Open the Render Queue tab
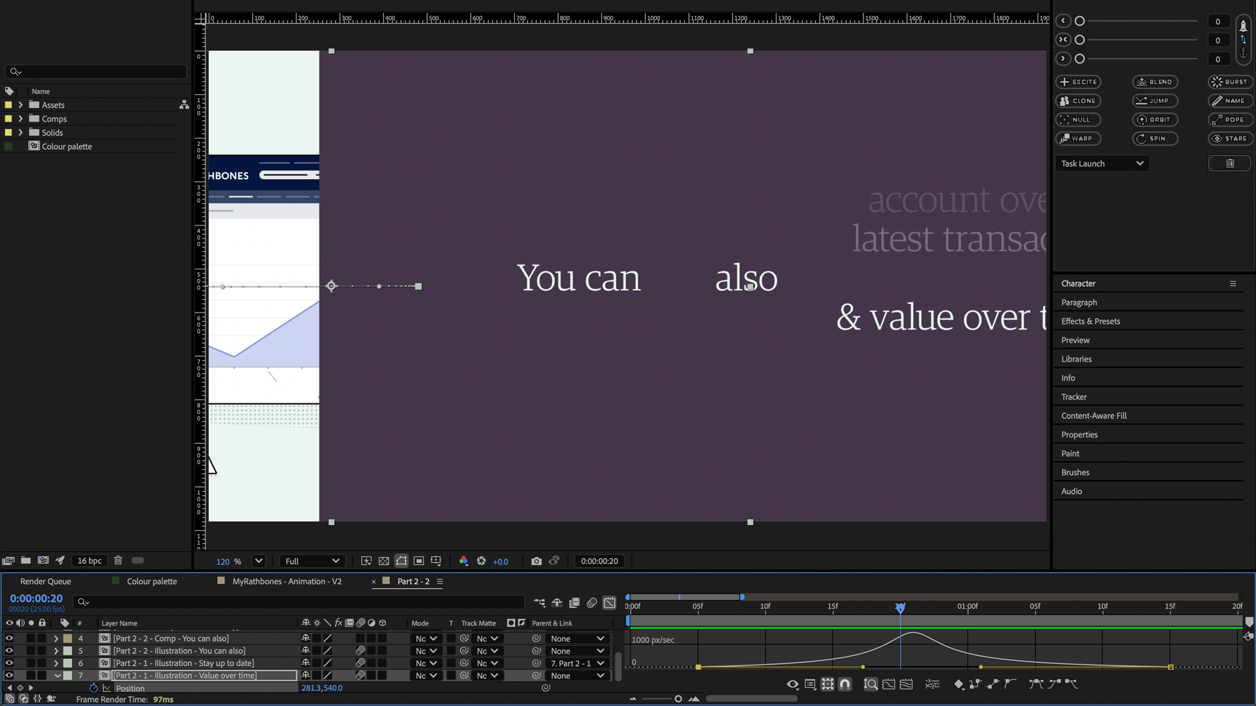 point(45,581)
